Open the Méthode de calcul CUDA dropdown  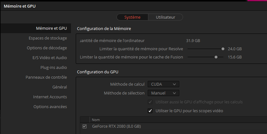pyautogui.click(x=163, y=84)
